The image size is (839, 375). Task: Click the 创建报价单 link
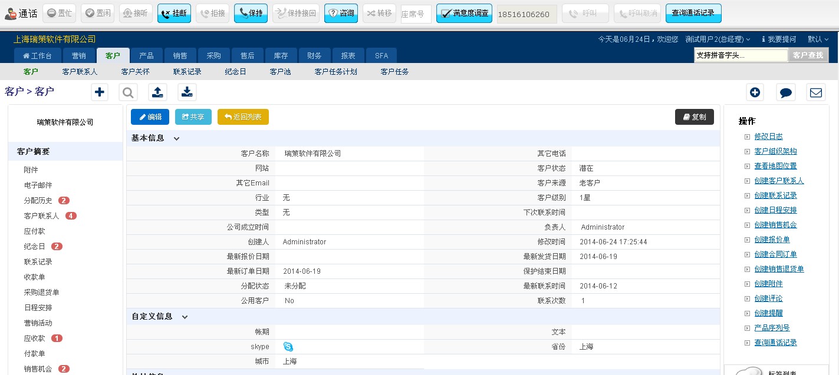[x=772, y=240]
